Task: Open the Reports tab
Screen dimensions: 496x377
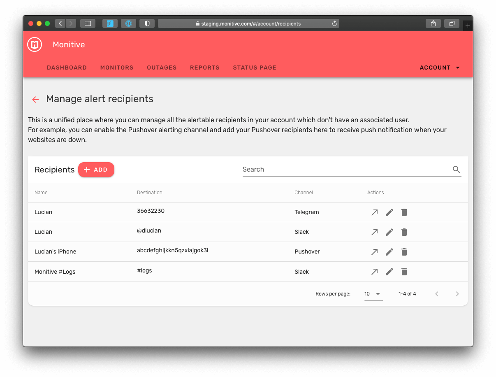Action: click(x=205, y=67)
